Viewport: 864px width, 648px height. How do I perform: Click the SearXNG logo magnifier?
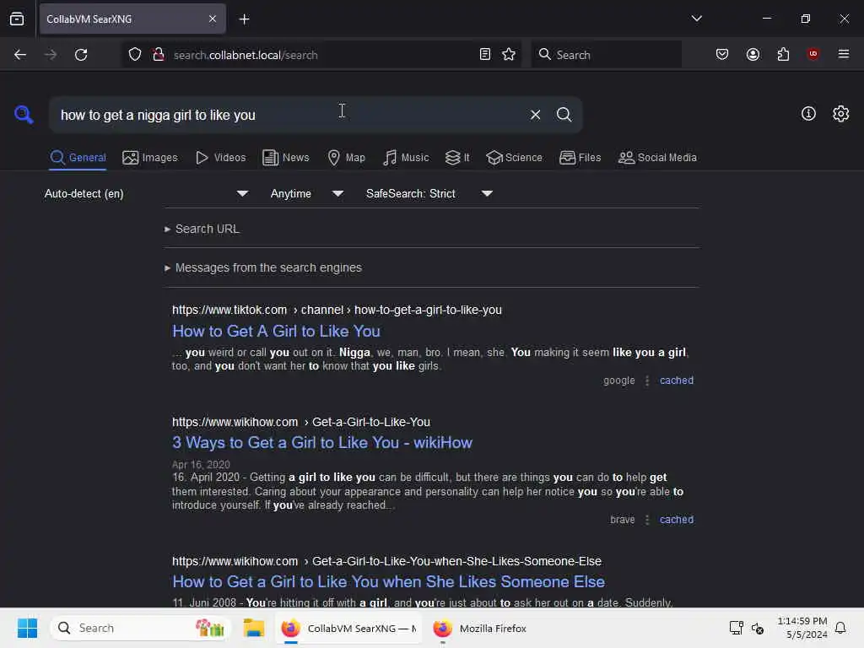pos(24,115)
